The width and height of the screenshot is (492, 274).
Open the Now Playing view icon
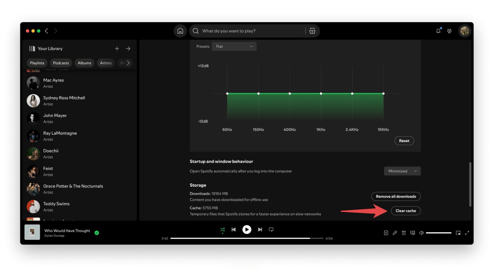click(x=386, y=233)
